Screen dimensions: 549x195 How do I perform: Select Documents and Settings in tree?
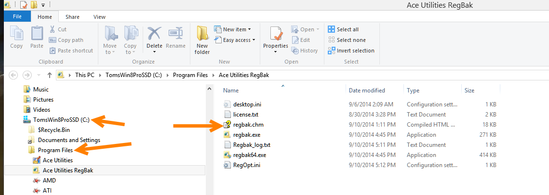(69, 140)
